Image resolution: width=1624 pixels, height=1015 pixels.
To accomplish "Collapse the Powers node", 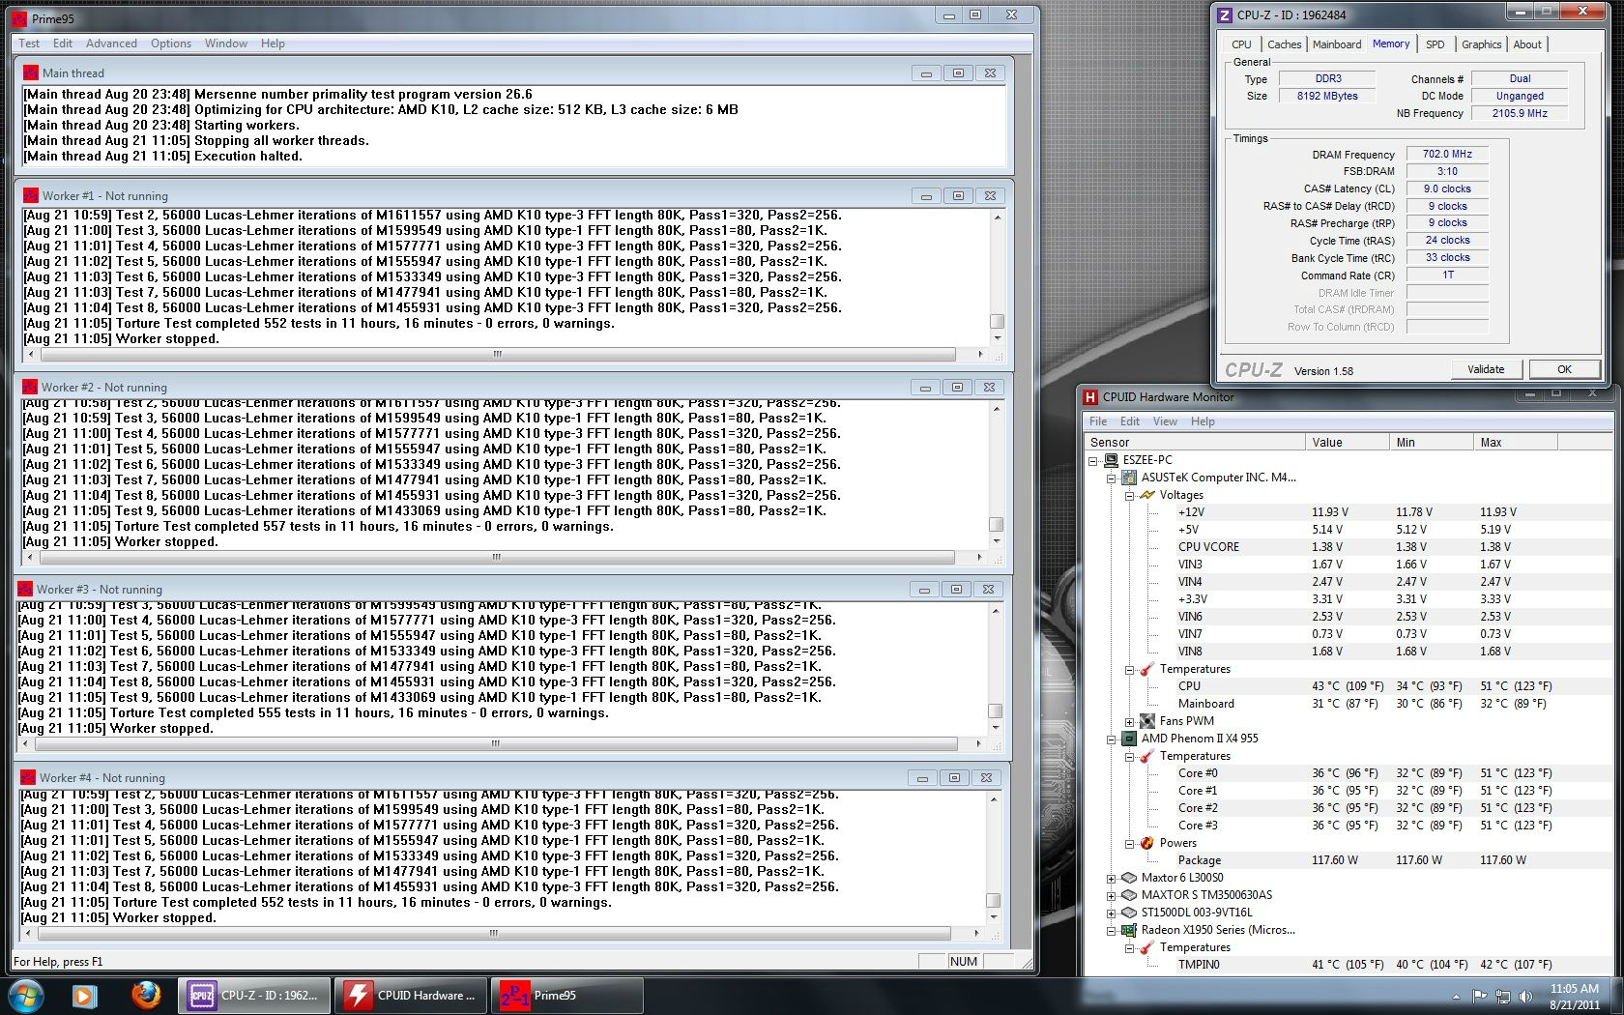I will click(1129, 844).
